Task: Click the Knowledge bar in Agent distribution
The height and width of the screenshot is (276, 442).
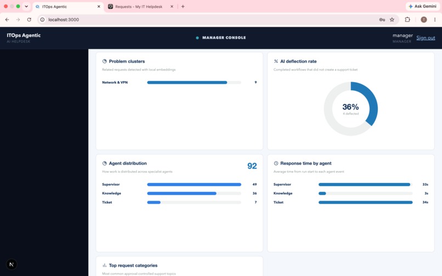Action: tap(194, 193)
